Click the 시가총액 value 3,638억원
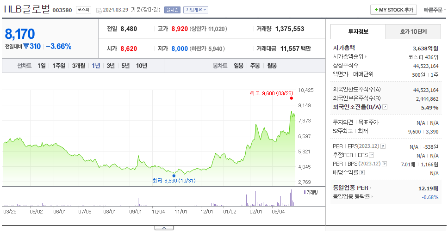Screen dimensions: 448x231 (425, 48)
